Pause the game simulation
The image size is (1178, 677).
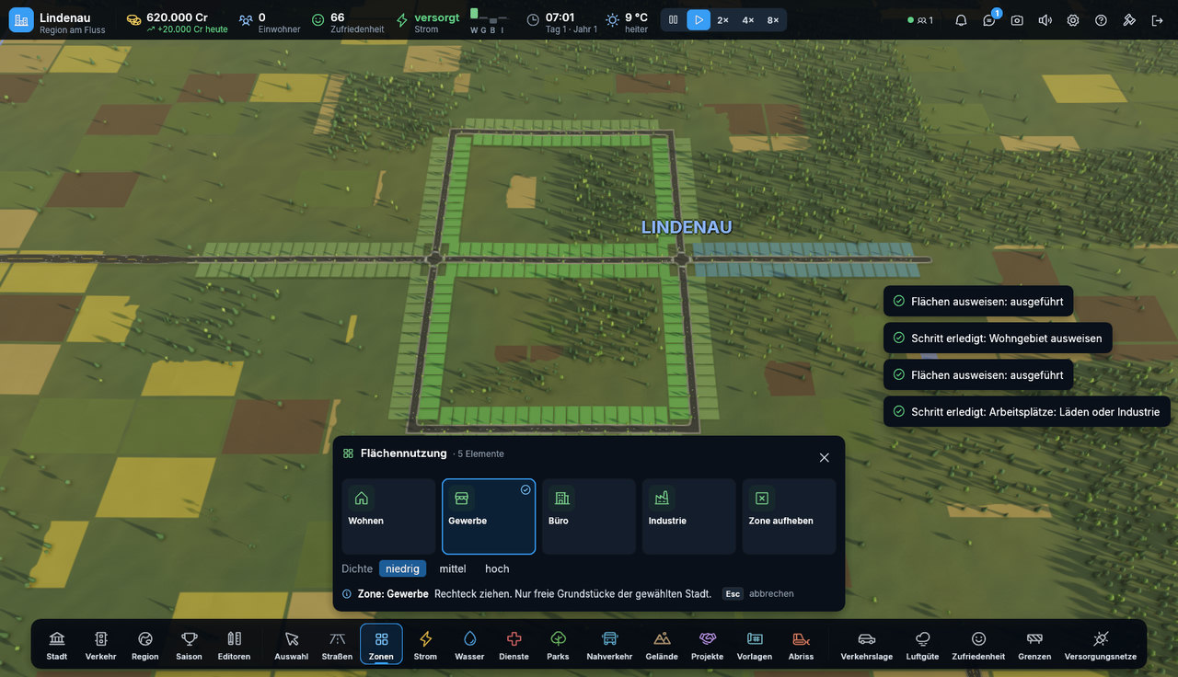pyautogui.click(x=674, y=20)
